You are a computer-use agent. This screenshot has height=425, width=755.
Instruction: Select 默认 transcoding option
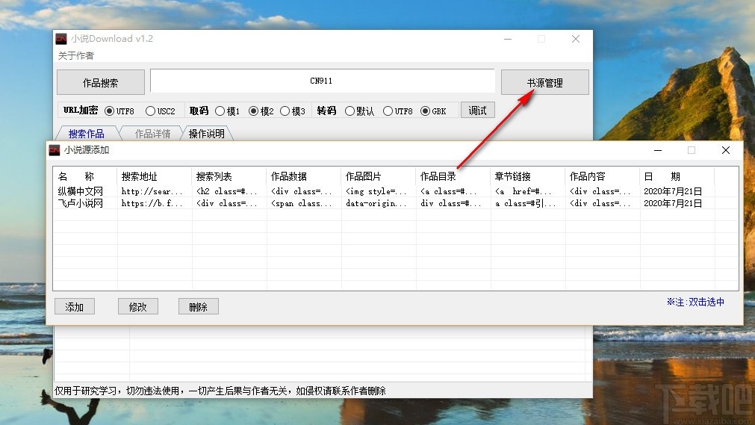[x=360, y=111]
